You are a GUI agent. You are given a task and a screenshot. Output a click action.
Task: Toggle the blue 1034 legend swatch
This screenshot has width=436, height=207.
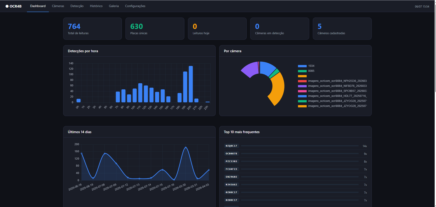coord(302,66)
